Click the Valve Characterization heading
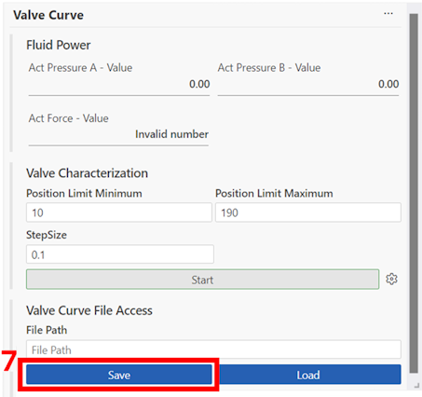The image size is (422, 397). click(x=87, y=173)
